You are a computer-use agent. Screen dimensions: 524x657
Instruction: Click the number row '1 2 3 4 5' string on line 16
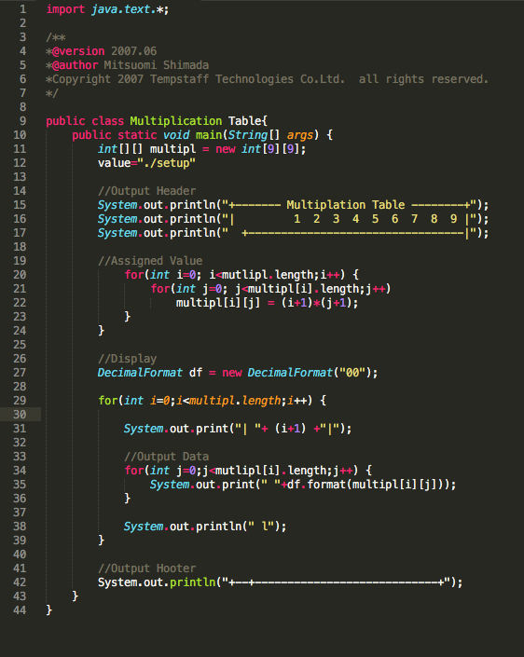(337, 219)
